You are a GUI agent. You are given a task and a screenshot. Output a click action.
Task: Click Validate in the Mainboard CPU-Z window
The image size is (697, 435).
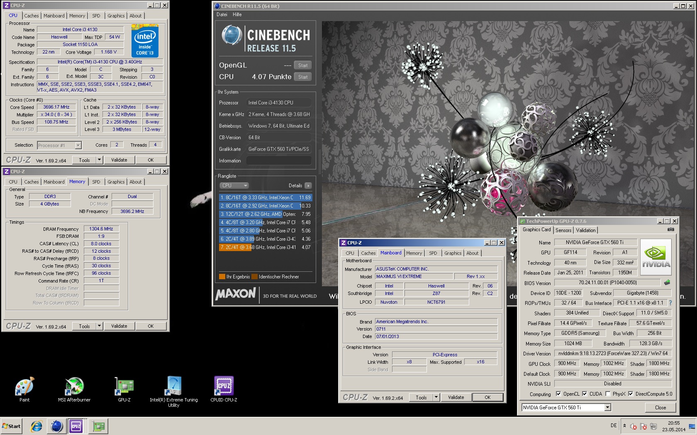click(x=456, y=397)
